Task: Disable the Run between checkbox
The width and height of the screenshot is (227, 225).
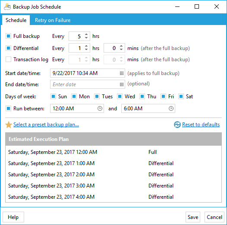Action: 8,109
